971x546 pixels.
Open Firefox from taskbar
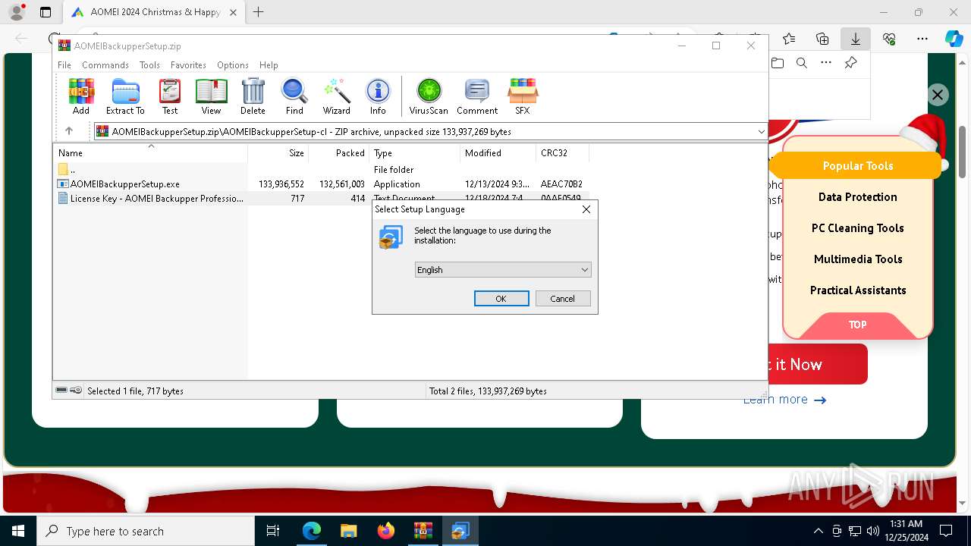(385, 531)
